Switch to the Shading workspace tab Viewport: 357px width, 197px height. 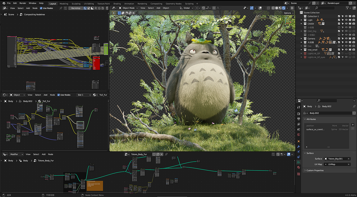click(117, 4)
